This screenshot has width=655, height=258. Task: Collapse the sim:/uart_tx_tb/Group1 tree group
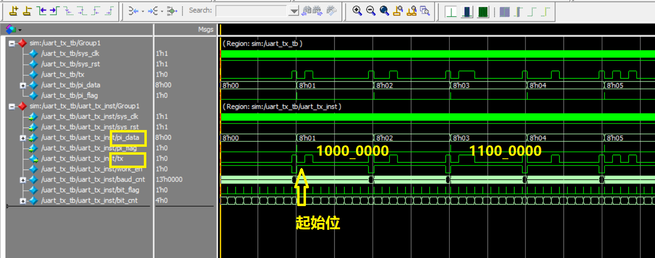point(12,43)
